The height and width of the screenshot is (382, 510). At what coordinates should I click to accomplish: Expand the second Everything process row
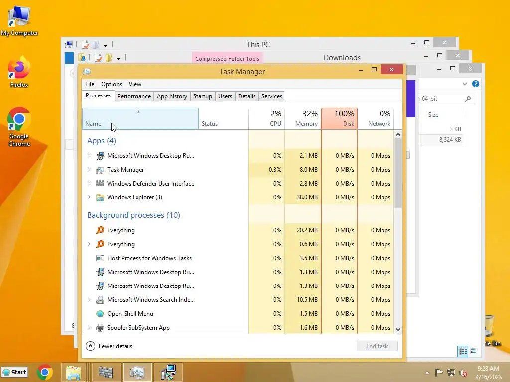[x=89, y=244]
